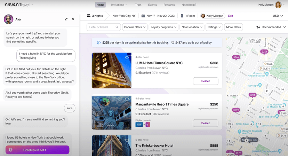Screen dimensions: 288x156
Task: Select the Margaritaville Resort Times Square
Action: point(206,123)
